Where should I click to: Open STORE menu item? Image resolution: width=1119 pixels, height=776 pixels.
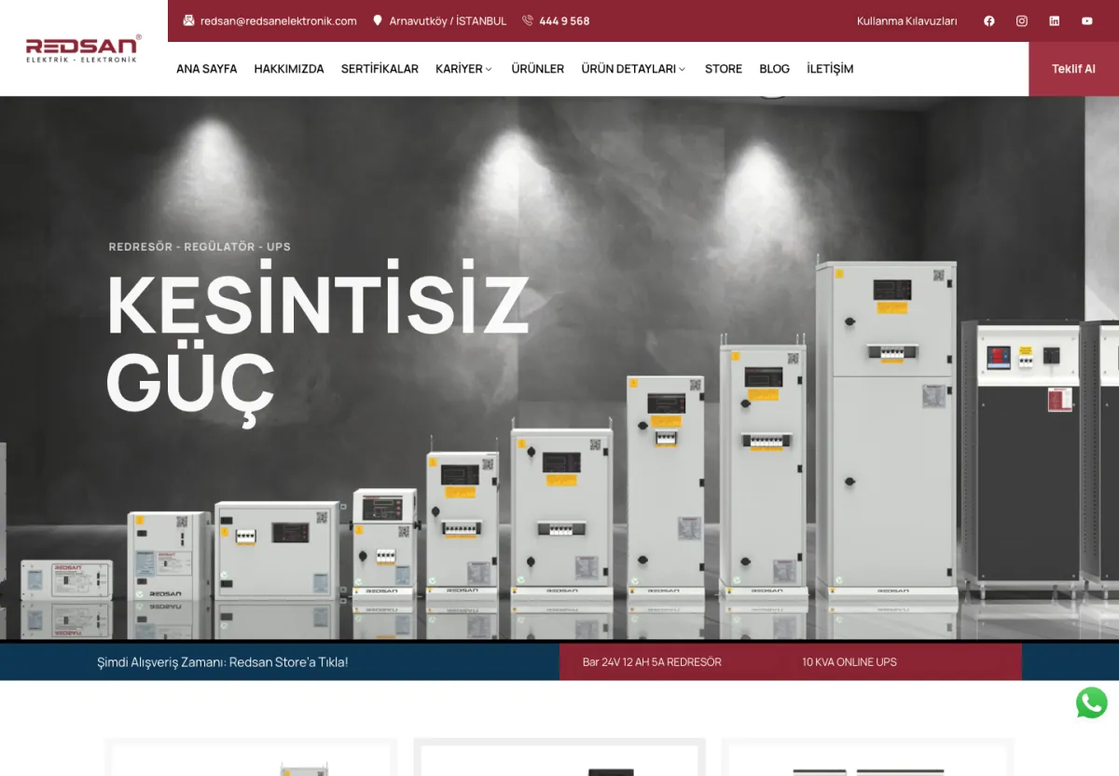724,69
